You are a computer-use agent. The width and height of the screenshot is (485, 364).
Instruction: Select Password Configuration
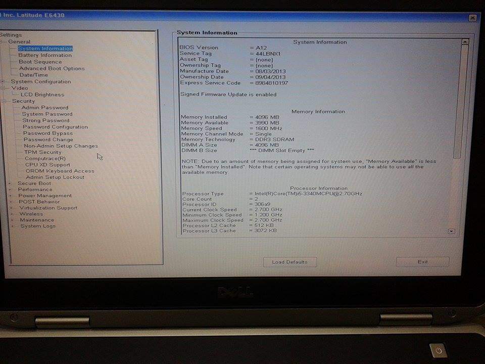(x=55, y=127)
